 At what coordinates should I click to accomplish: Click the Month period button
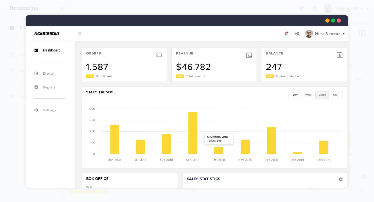322,95
